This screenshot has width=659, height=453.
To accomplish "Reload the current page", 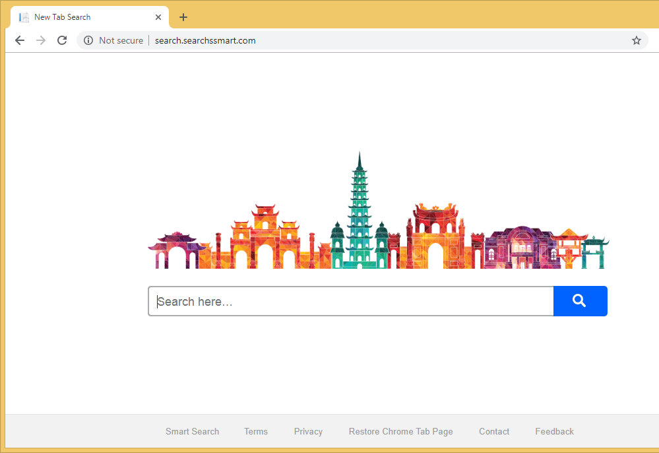I will [62, 40].
